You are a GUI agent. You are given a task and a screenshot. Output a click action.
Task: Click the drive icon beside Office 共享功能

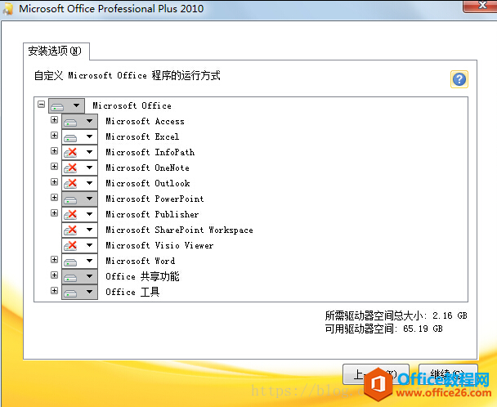coord(70,277)
